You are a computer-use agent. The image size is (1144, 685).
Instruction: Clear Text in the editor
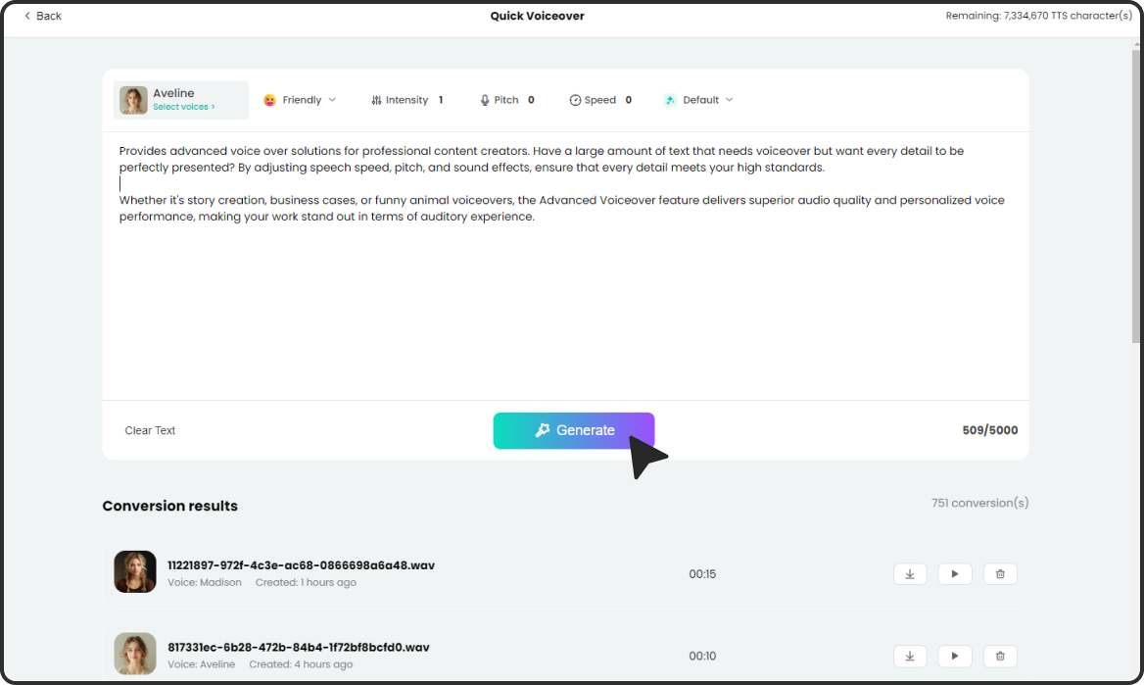[x=150, y=430]
